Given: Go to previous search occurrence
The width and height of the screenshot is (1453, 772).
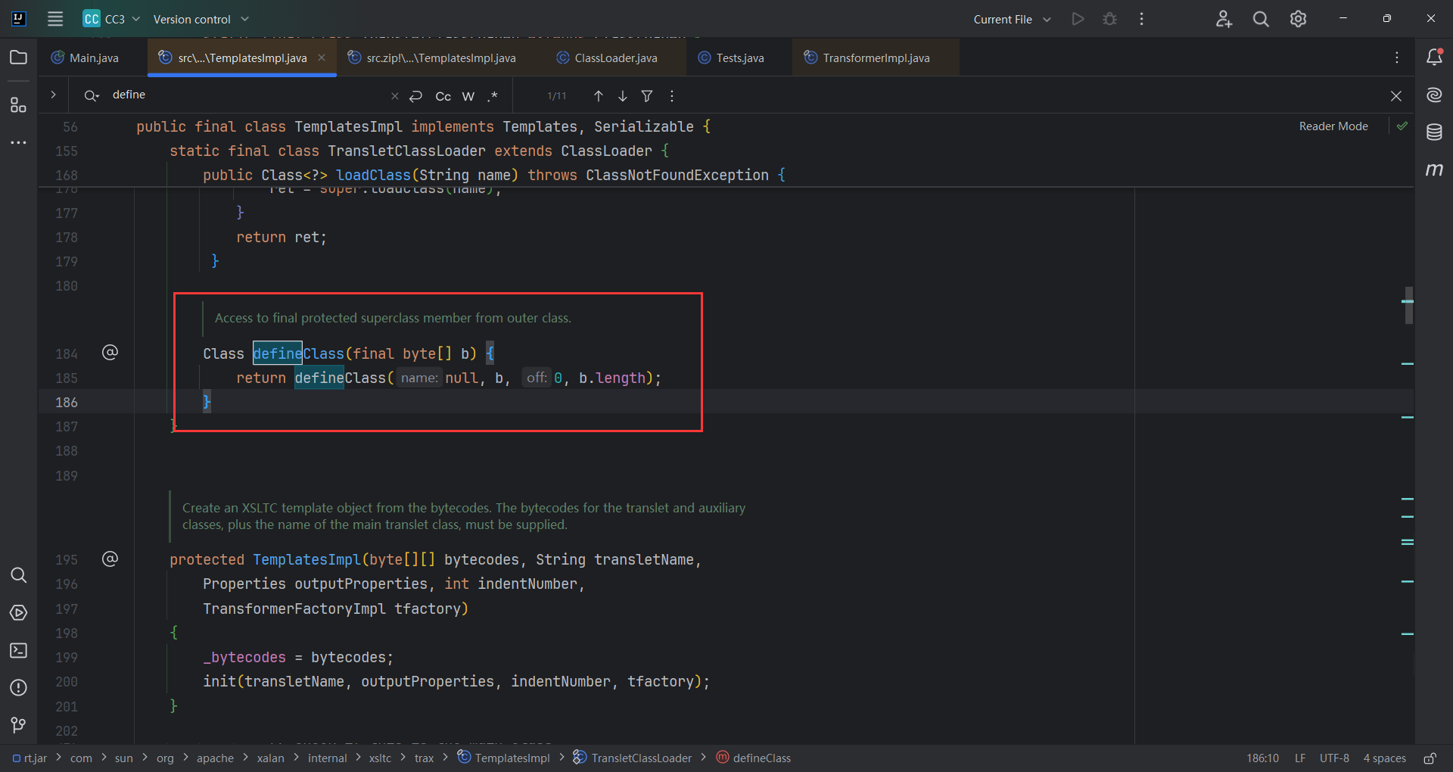Looking at the screenshot, I should [x=598, y=96].
